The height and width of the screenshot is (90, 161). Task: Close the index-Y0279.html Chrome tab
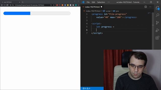20,2
